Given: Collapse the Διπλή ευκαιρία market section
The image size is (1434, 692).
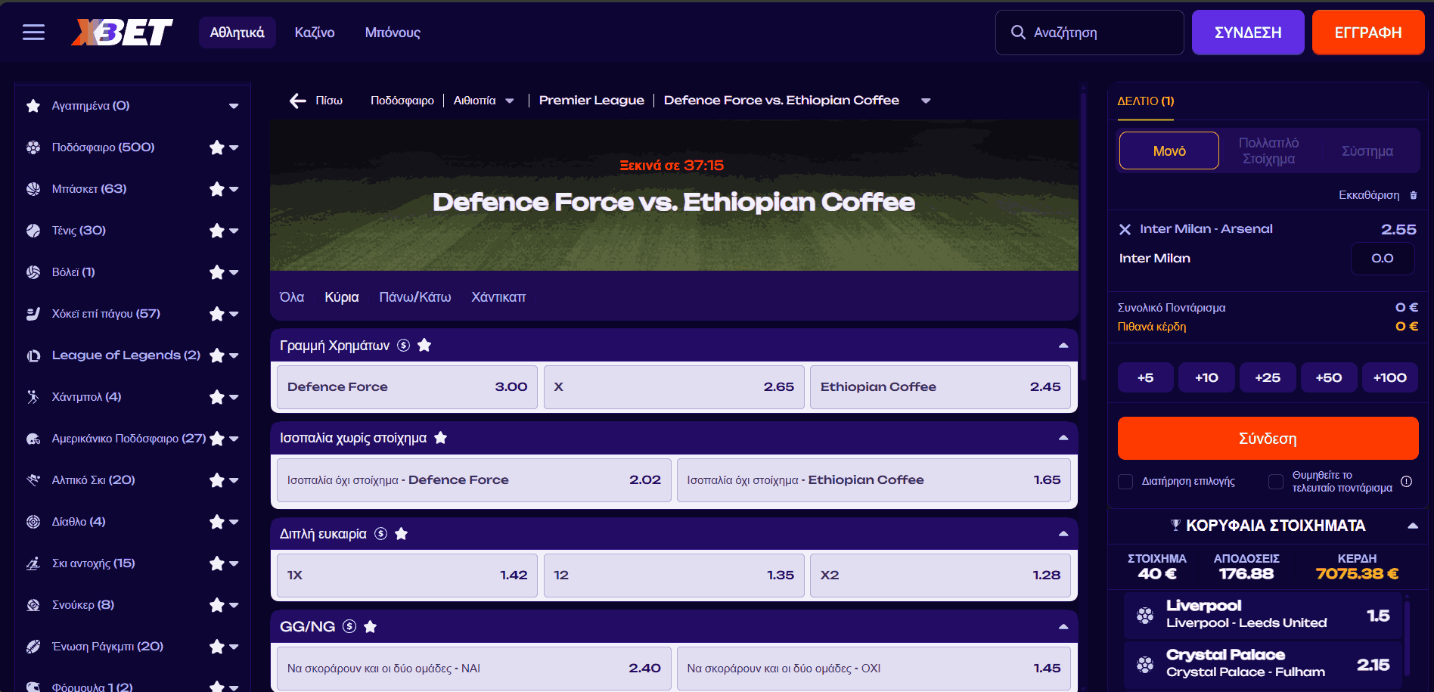Looking at the screenshot, I should pyautogui.click(x=1063, y=534).
